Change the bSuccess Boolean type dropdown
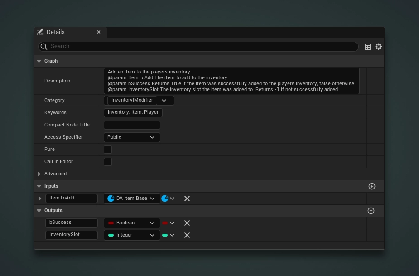Viewport: 419px width, 276px height. click(132, 223)
